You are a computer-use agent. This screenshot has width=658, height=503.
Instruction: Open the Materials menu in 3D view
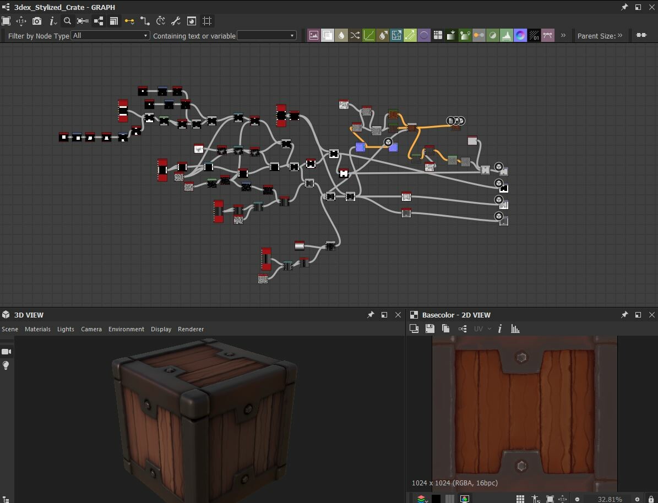[x=37, y=329]
